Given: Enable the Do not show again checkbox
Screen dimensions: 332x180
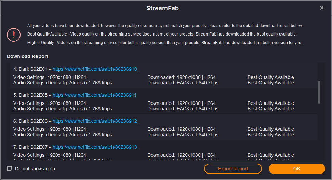Looking at the screenshot, I should [x=9, y=169].
